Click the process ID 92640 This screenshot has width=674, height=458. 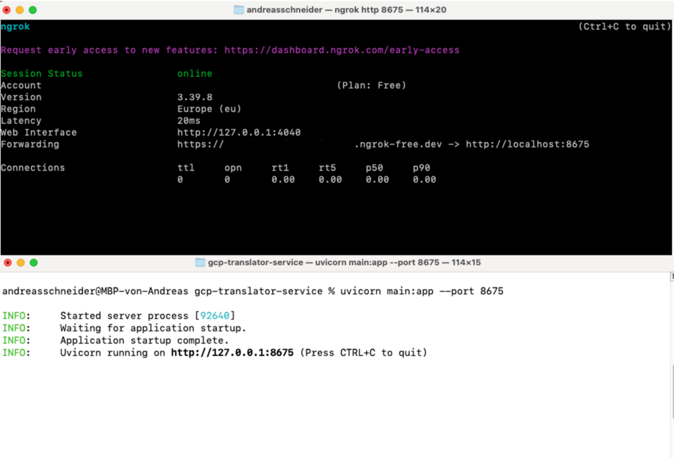point(215,316)
